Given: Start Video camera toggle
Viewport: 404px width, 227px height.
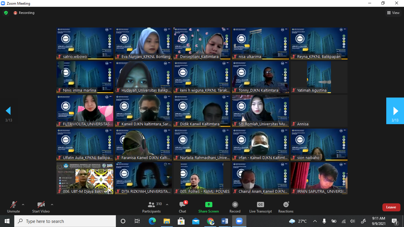Looking at the screenshot, I should click(x=41, y=207).
